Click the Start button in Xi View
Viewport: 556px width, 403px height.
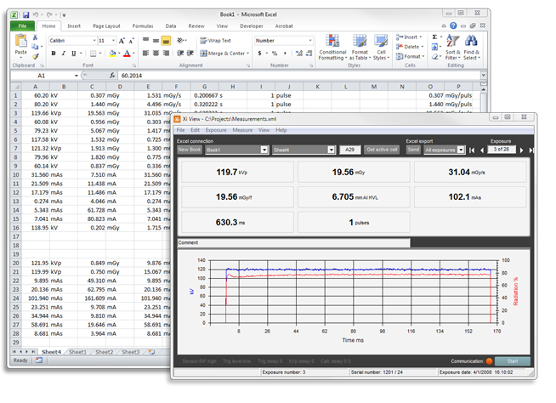coord(513,361)
